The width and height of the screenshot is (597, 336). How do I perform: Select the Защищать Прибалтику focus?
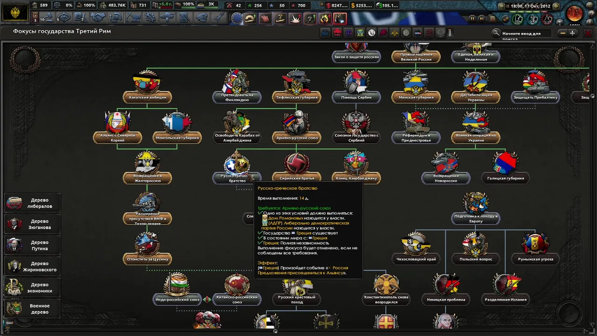(535, 88)
